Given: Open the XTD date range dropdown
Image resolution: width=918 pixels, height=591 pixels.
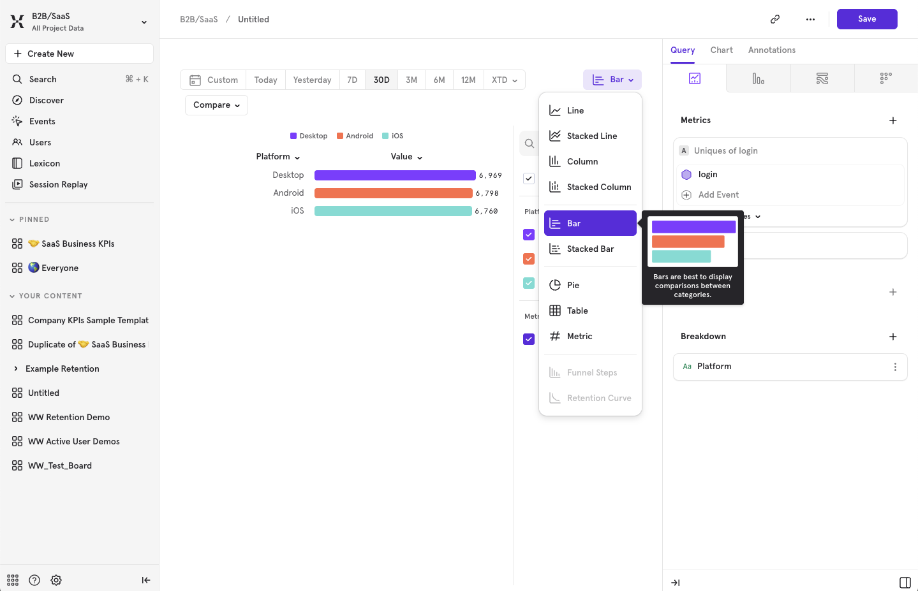Looking at the screenshot, I should (504, 79).
